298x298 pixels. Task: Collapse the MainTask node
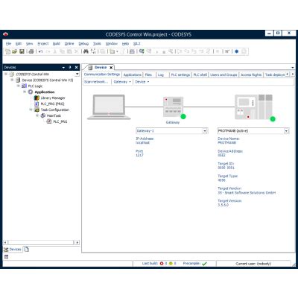[x=37, y=115]
